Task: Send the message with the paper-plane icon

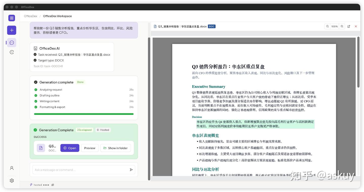Action: 131,170
